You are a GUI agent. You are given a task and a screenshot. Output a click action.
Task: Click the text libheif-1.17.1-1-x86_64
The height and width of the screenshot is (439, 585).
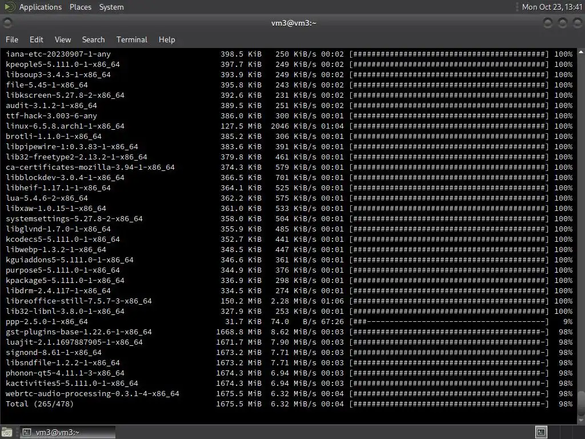58,188
